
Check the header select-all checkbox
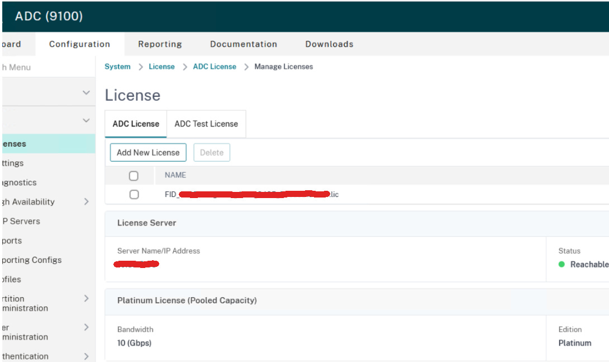pos(133,175)
